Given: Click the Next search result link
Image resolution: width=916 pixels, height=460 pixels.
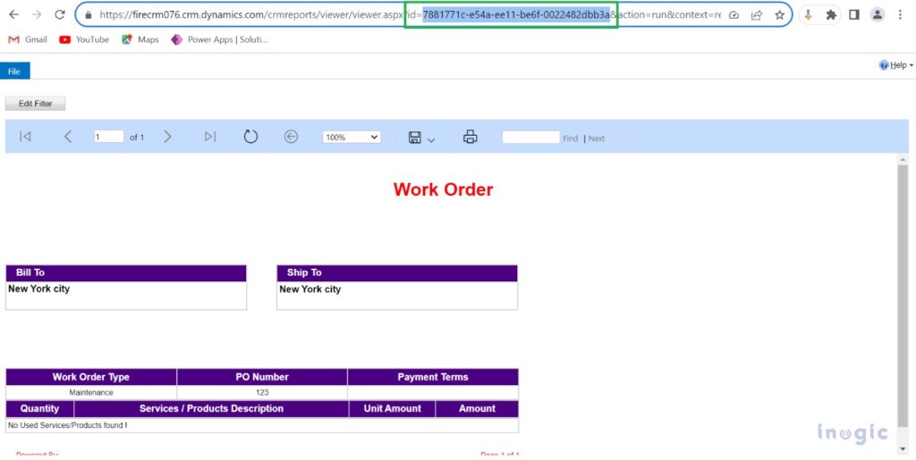Looking at the screenshot, I should [597, 138].
